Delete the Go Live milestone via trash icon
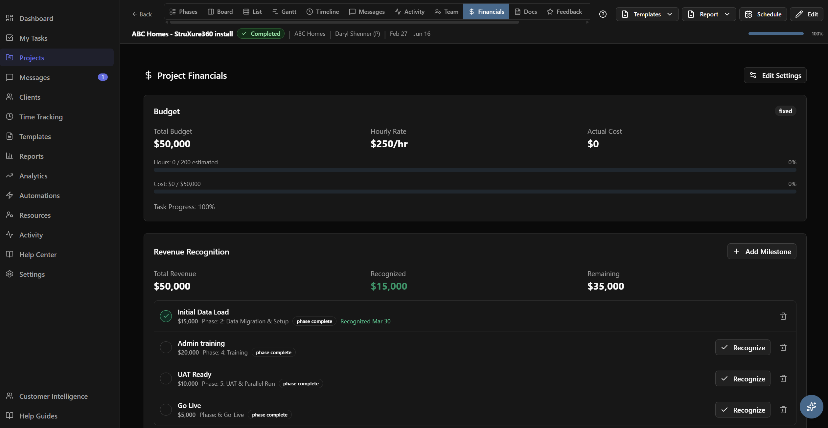 [x=783, y=410]
